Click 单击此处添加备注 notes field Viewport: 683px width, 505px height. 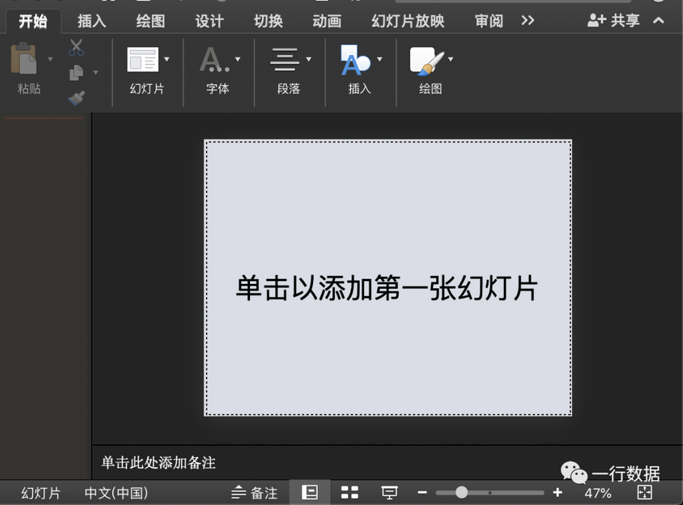pyautogui.click(x=158, y=462)
